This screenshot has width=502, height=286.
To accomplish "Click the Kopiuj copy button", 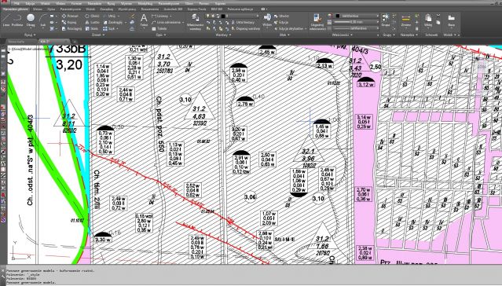I will pos(69,22).
